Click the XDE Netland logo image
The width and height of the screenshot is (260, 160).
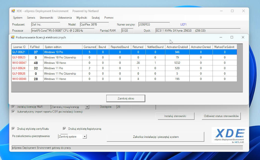tap(230, 135)
